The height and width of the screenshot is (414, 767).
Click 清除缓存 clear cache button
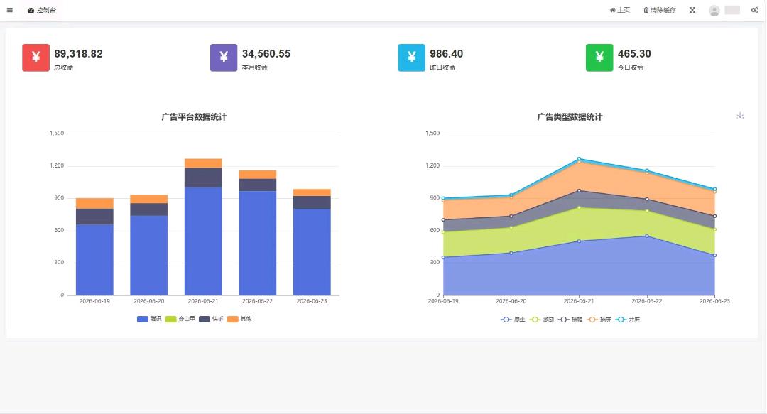click(659, 10)
